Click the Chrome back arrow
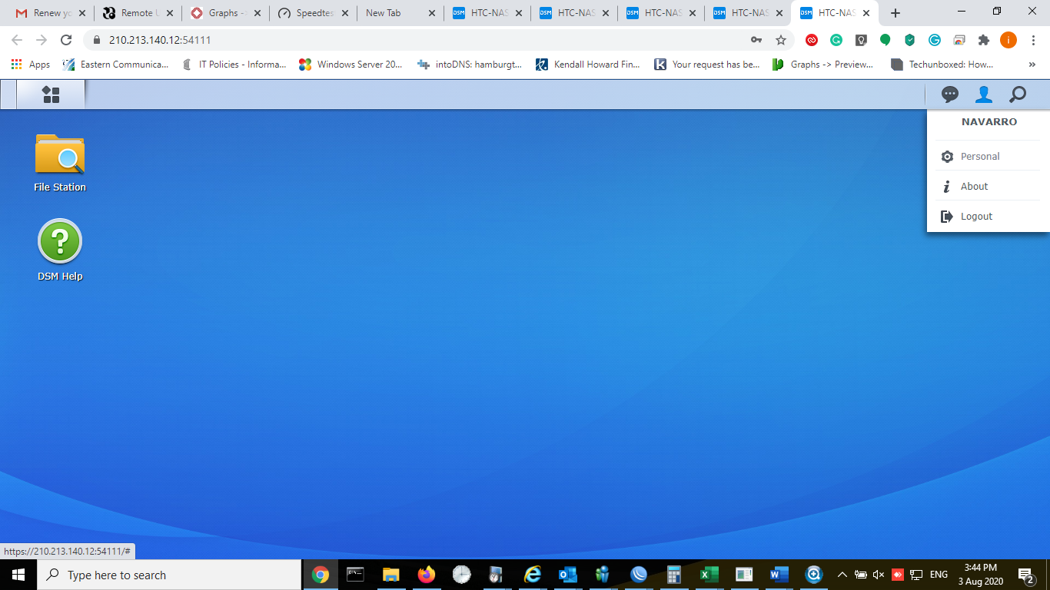Viewport: 1050px width, 590px height. point(17,40)
